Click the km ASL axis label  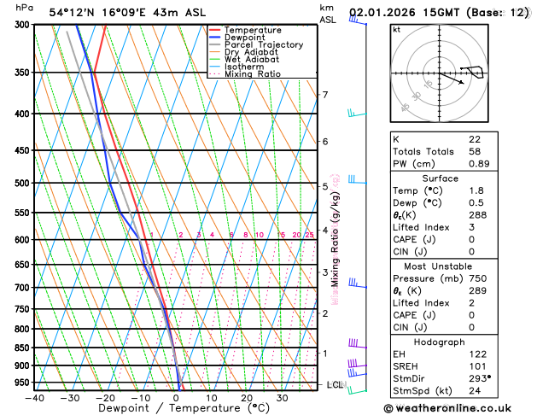(327, 14)
